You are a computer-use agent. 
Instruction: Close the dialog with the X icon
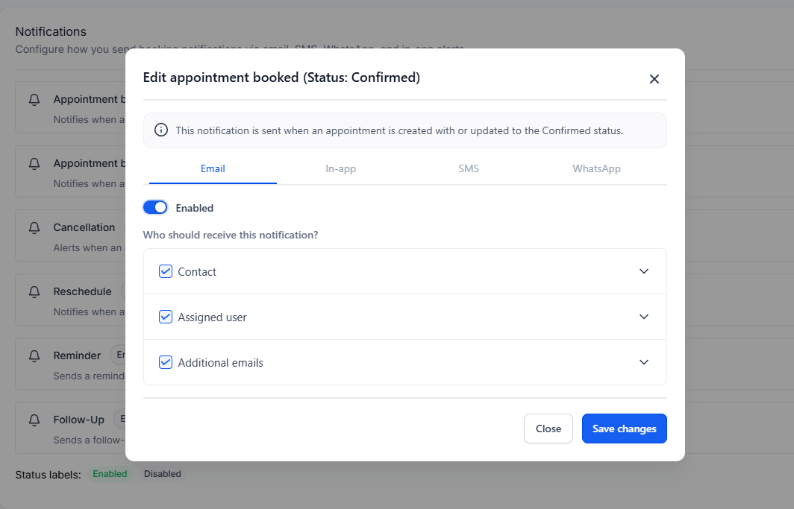point(654,79)
